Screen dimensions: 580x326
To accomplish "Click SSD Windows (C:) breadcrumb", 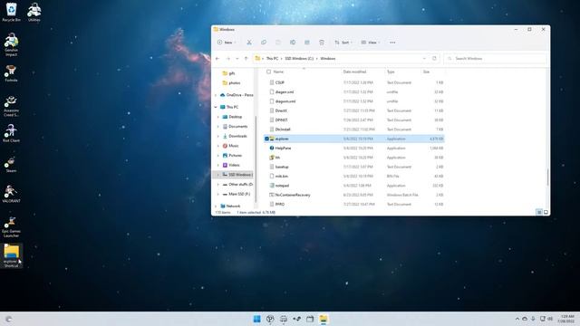I will (299, 58).
